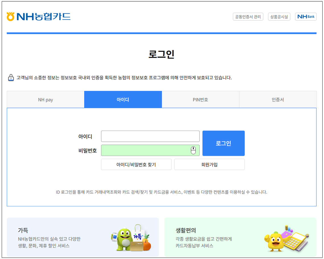Click the NH농협카드 logo
This screenshot has height=259, width=324.
(x=38, y=17)
